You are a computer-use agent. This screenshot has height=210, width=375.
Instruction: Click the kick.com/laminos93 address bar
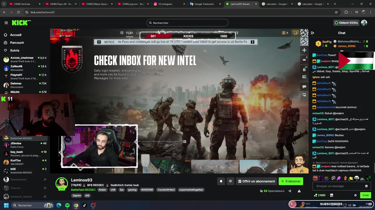182,12
